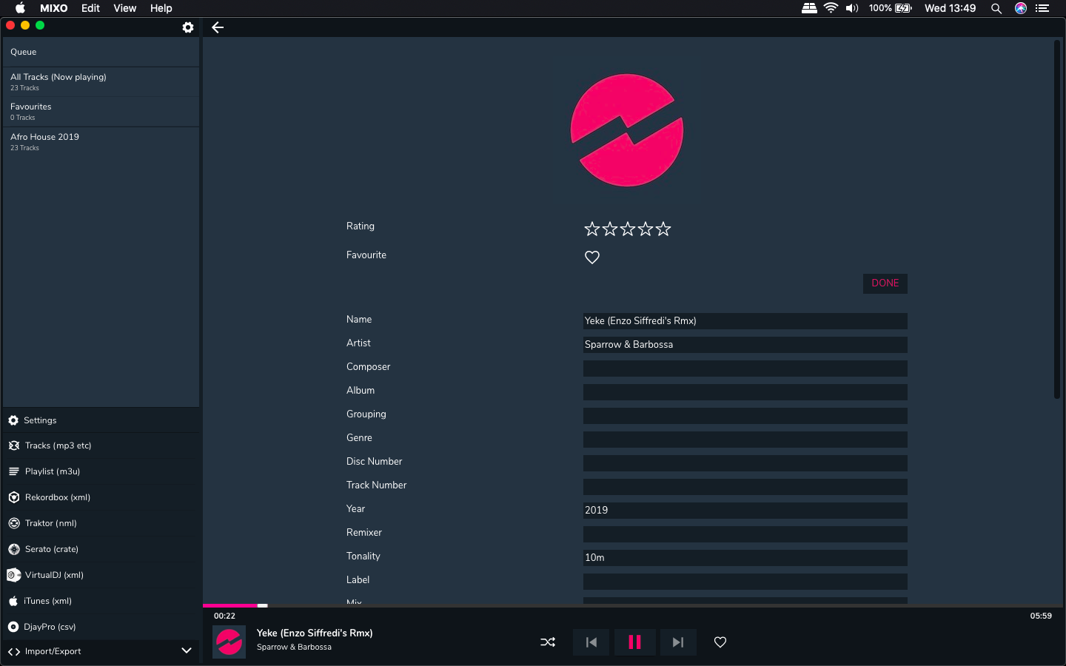This screenshot has width=1066, height=666.
Task: Click the playback progress bar handle
Action: pyautogui.click(x=262, y=605)
